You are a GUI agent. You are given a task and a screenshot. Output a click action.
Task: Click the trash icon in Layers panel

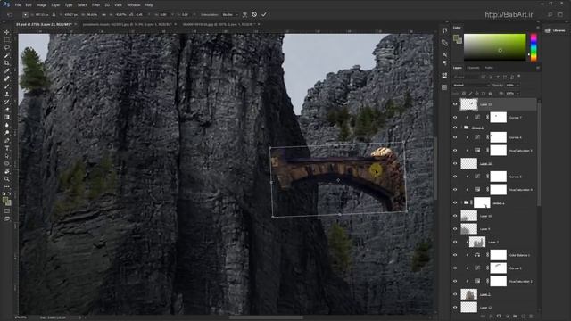531,317
